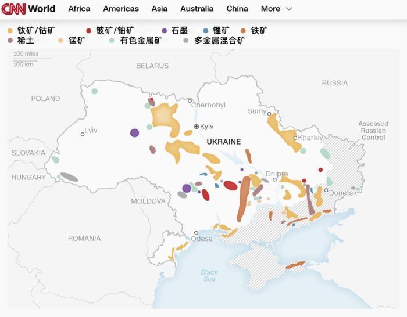The height and width of the screenshot is (317, 407).
Task: Click the gray 多金属混合矿 legend dot
Action: [x=186, y=41]
